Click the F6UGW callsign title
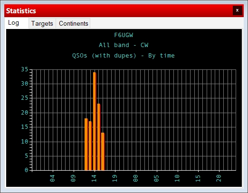The height and width of the screenshot is (193, 248). tap(124, 35)
